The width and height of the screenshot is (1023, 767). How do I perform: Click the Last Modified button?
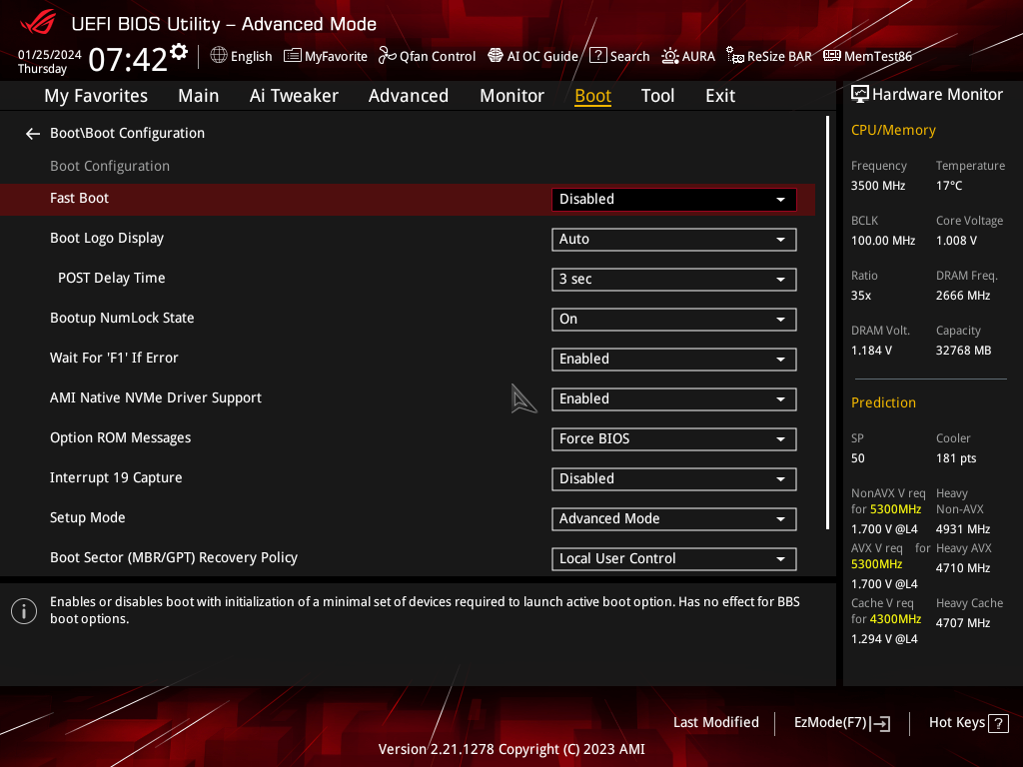[x=715, y=723]
